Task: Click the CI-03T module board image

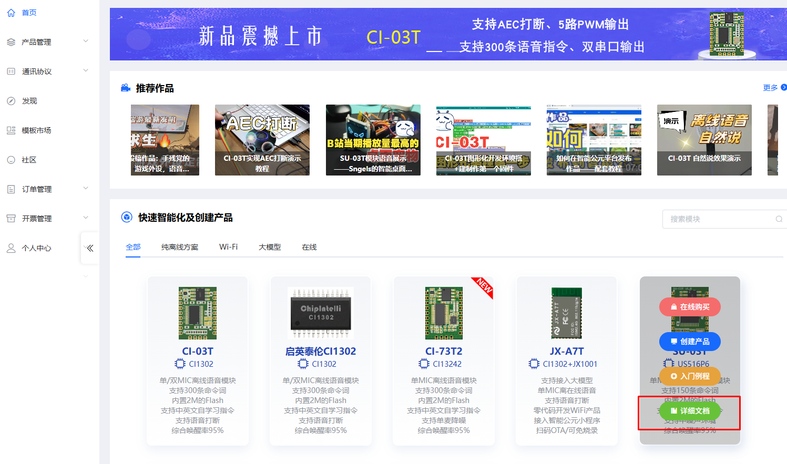Action: pos(198,313)
